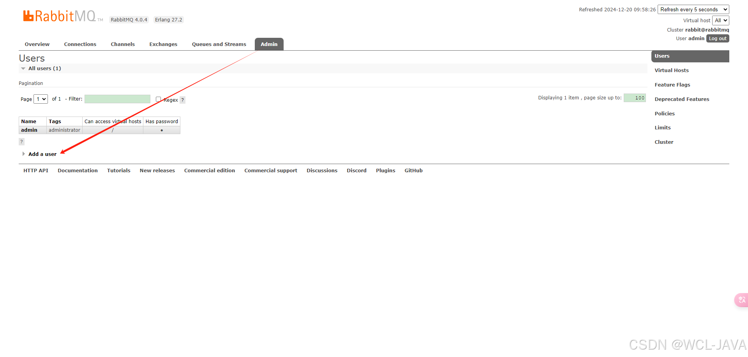Click the Can access virtual hosts header
The width and height of the screenshot is (748, 357).
113,122
